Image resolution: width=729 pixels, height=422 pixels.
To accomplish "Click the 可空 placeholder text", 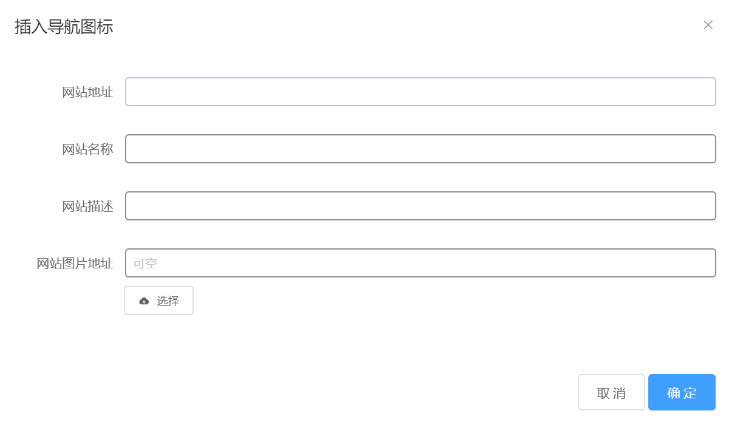I will coord(145,264).
